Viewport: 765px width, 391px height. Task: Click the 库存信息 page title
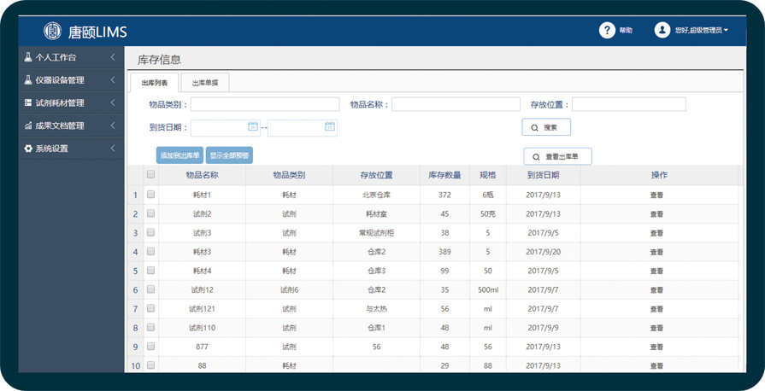point(159,60)
